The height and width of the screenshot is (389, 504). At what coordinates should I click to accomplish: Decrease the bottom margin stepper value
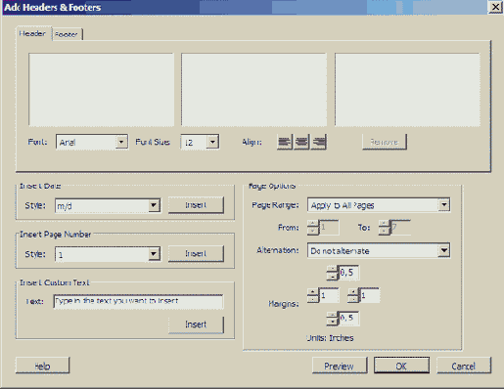pyautogui.click(x=333, y=322)
